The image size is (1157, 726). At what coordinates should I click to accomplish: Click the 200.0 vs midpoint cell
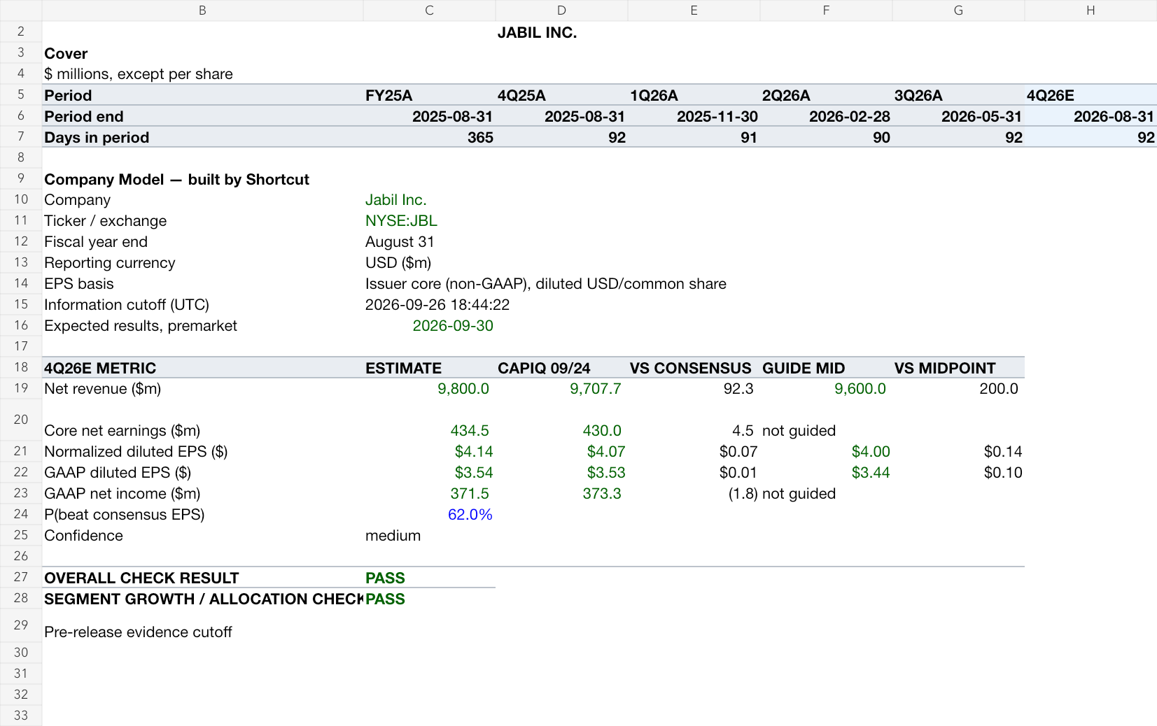958,389
